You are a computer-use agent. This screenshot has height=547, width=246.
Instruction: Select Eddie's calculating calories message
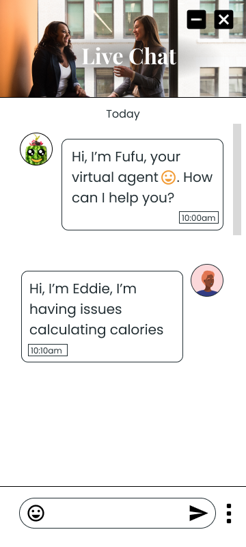pyautogui.click(x=102, y=317)
